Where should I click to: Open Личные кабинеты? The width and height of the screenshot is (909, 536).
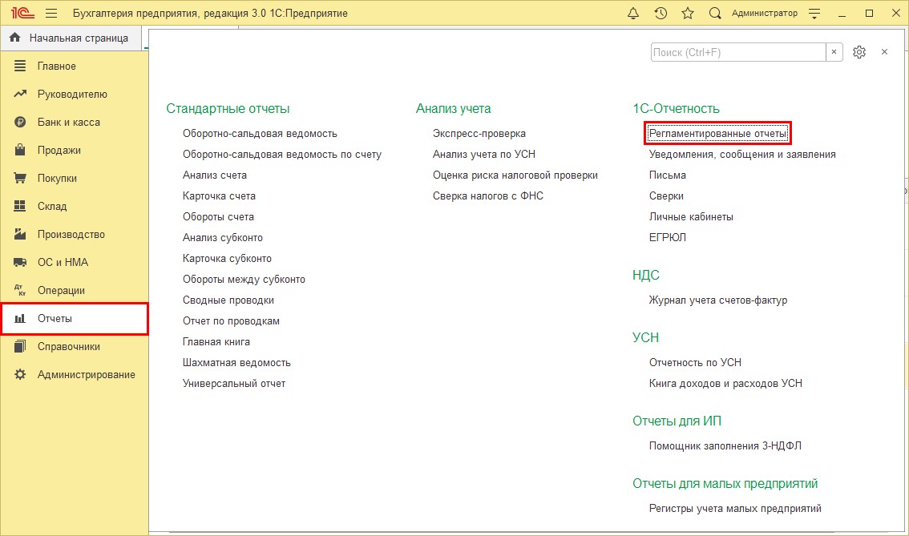[x=691, y=216]
